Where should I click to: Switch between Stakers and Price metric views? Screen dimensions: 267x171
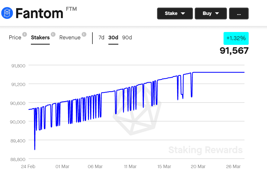pos(40,38)
